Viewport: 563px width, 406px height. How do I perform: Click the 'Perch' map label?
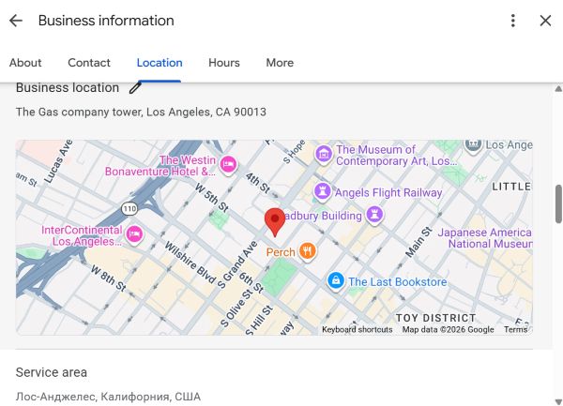point(281,252)
